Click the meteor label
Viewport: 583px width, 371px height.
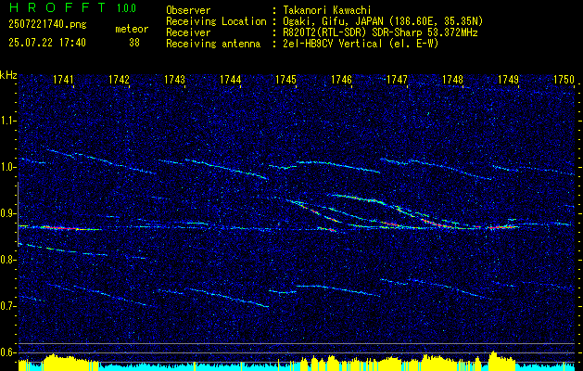132,29
